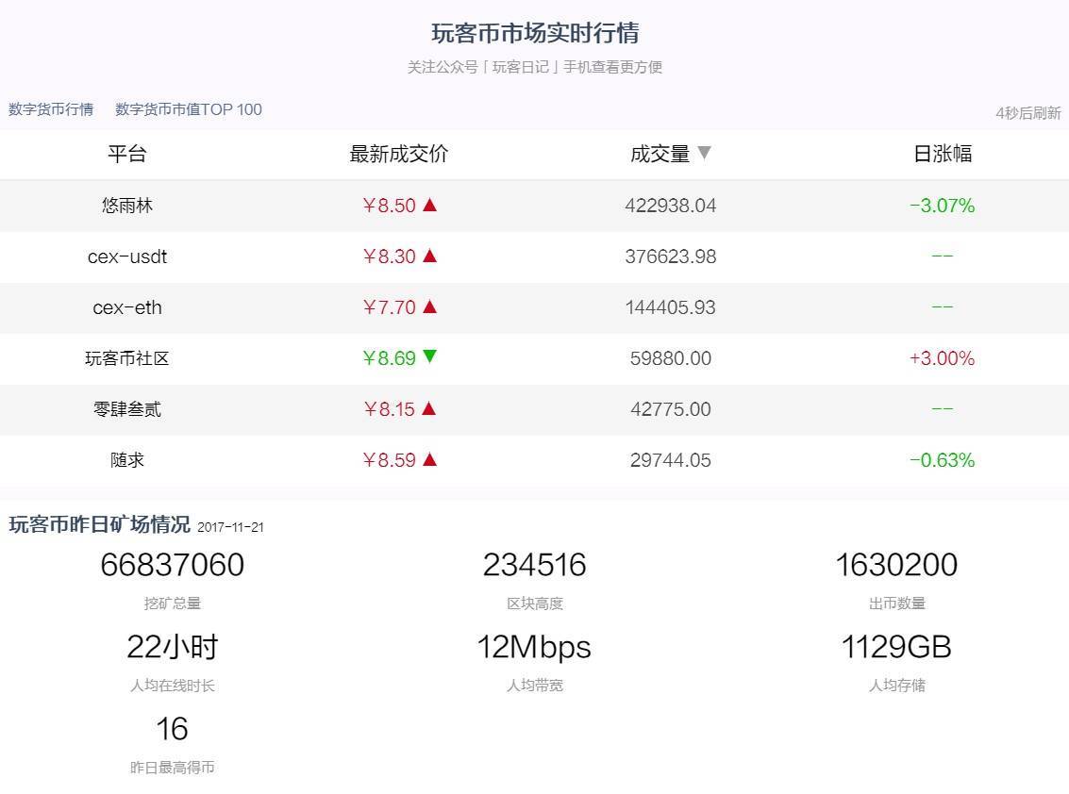The width and height of the screenshot is (1069, 794).
Task: Click the green down arrow beside ¥8.69
Action: (429, 356)
